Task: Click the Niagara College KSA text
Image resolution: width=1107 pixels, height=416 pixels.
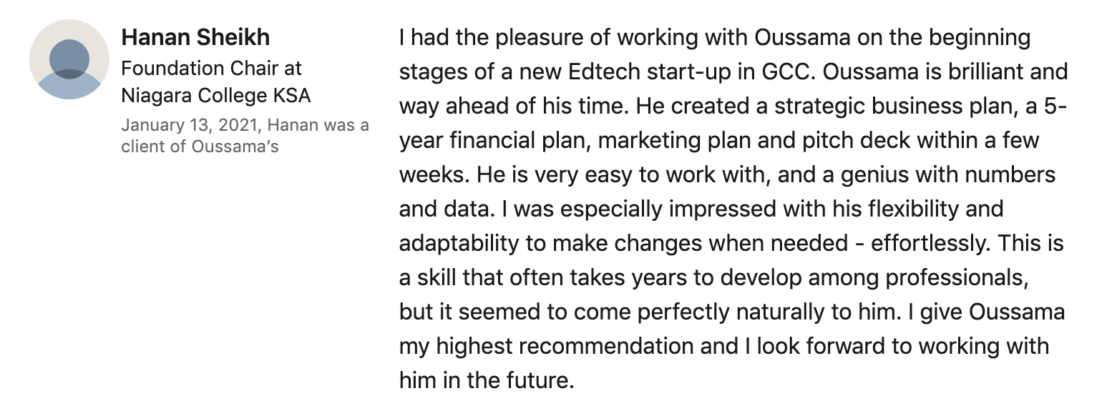Action: coord(216,95)
